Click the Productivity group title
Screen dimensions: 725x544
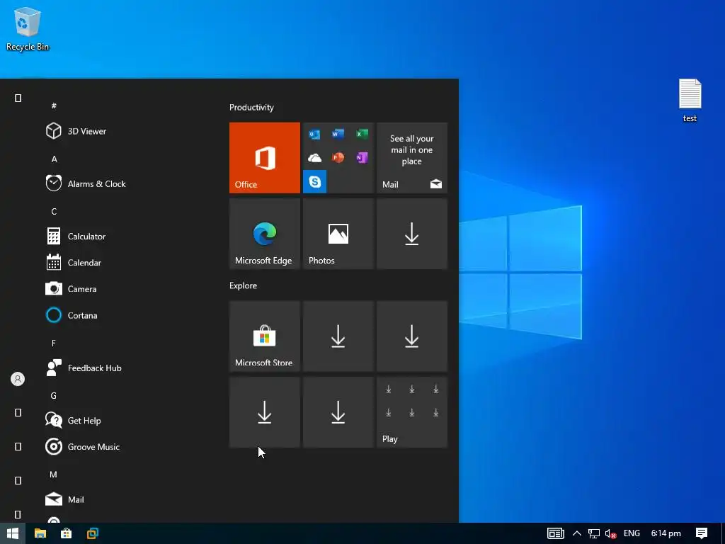coord(251,108)
